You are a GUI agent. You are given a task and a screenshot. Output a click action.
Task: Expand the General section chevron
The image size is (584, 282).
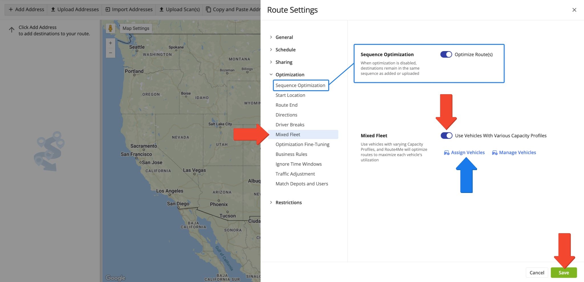[x=271, y=37]
